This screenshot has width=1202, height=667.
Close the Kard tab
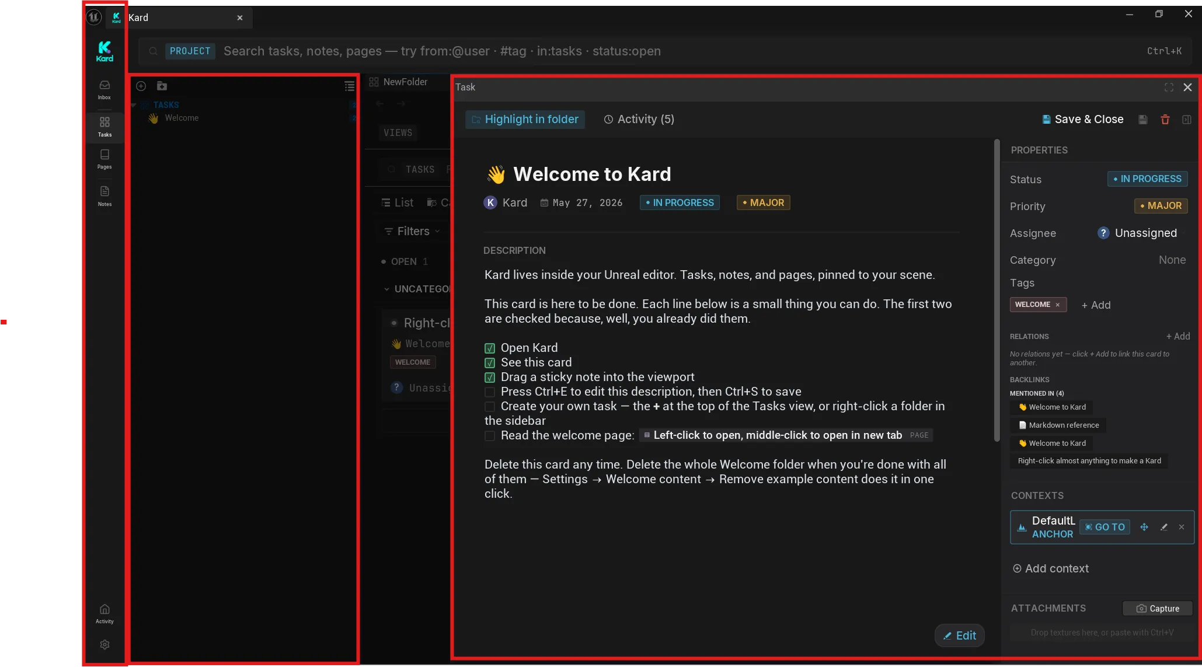click(x=240, y=18)
